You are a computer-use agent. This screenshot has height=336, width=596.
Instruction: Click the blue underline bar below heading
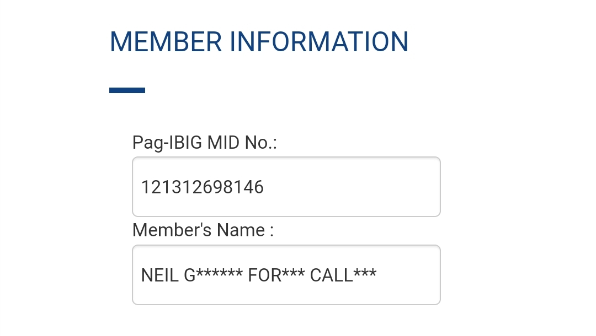[127, 90]
